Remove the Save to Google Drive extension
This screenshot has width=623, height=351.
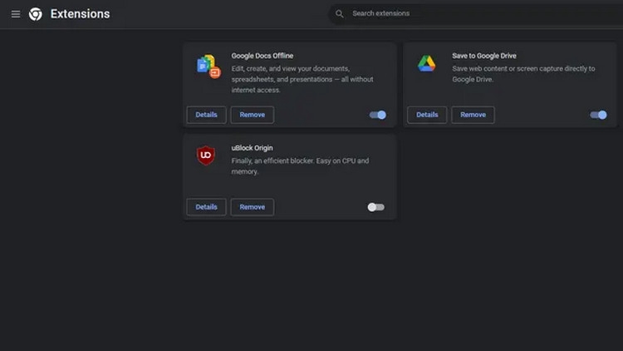click(473, 115)
